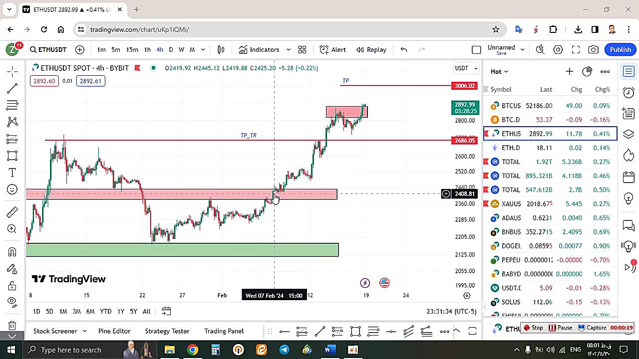Image resolution: width=639 pixels, height=359 pixels.
Task: Activate the zoom in tool
Action: pyautogui.click(x=12, y=229)
